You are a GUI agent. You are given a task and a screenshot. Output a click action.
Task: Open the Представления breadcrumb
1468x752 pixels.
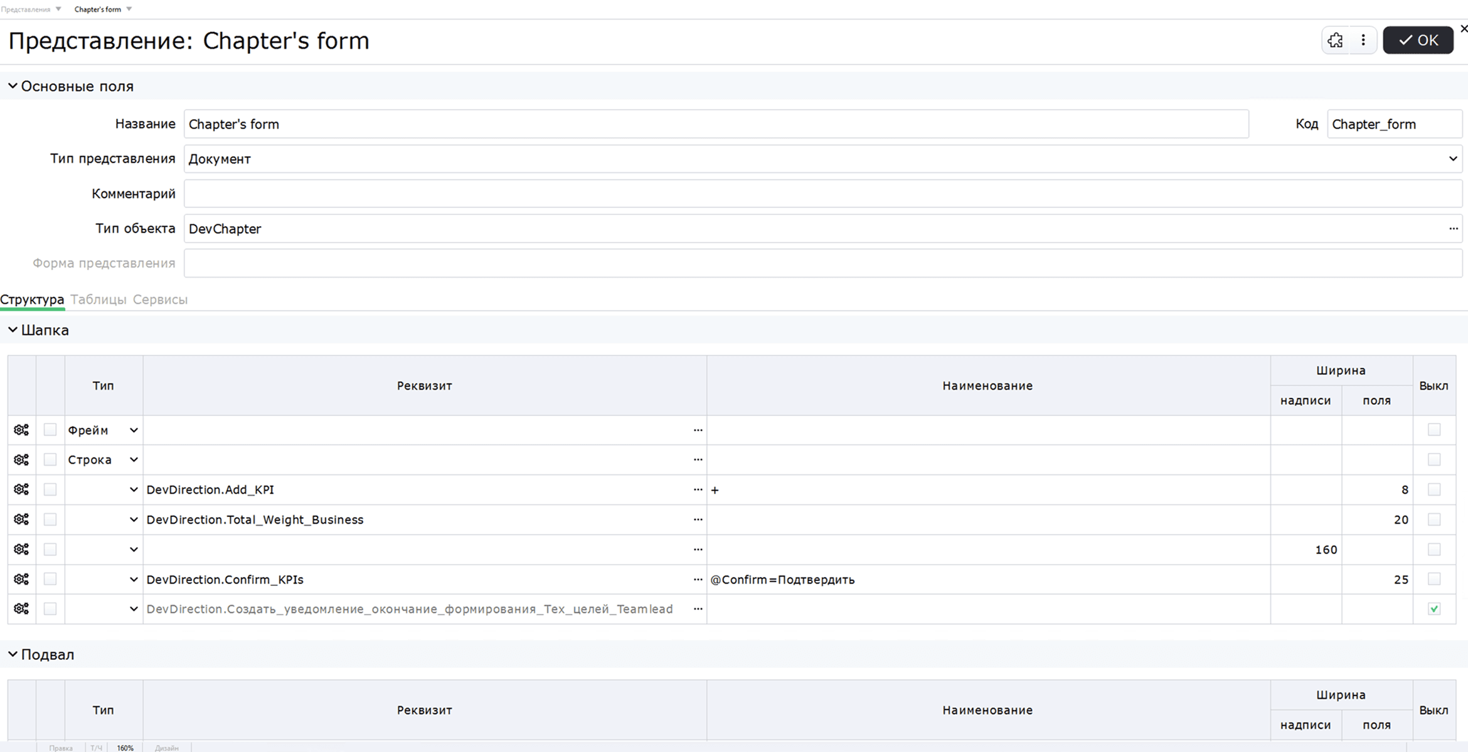coord(26,9)
